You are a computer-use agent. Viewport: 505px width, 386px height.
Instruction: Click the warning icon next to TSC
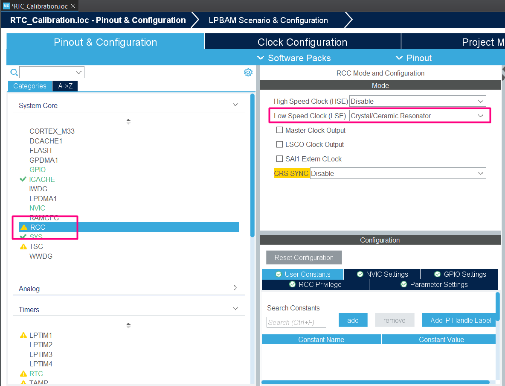[x=23, y=246]
